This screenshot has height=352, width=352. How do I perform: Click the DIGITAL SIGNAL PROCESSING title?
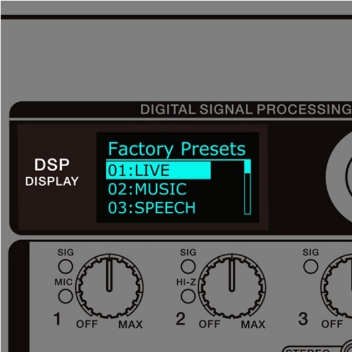(x=246, y=109)
